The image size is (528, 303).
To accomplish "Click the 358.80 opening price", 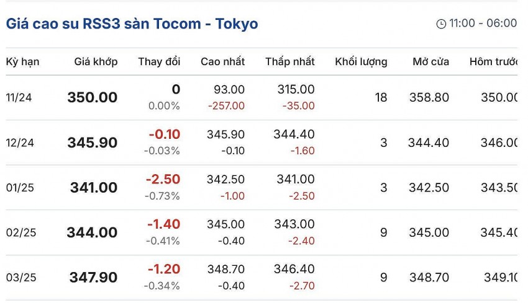I will [x=429, y=97].
